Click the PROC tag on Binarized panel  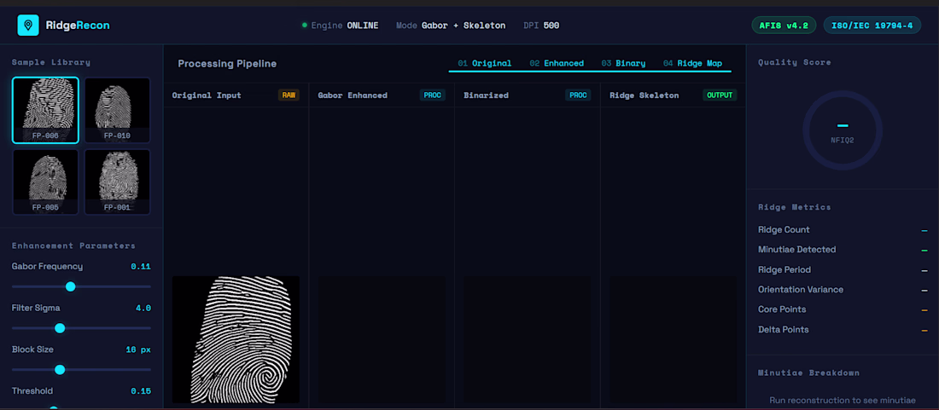pyautogui.click(x=578, y=95)
